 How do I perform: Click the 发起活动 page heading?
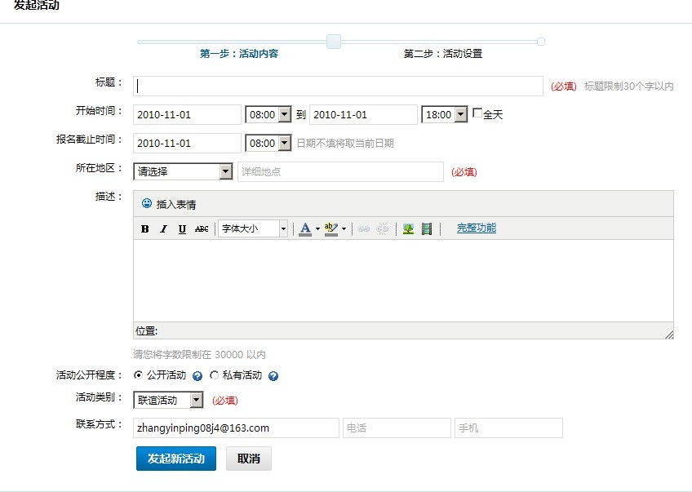click(37, 5)
